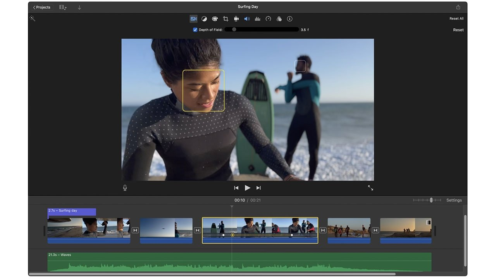Select the Noise Reduction and Equalizer tool
496x279 pixels.
coord(258,19)
